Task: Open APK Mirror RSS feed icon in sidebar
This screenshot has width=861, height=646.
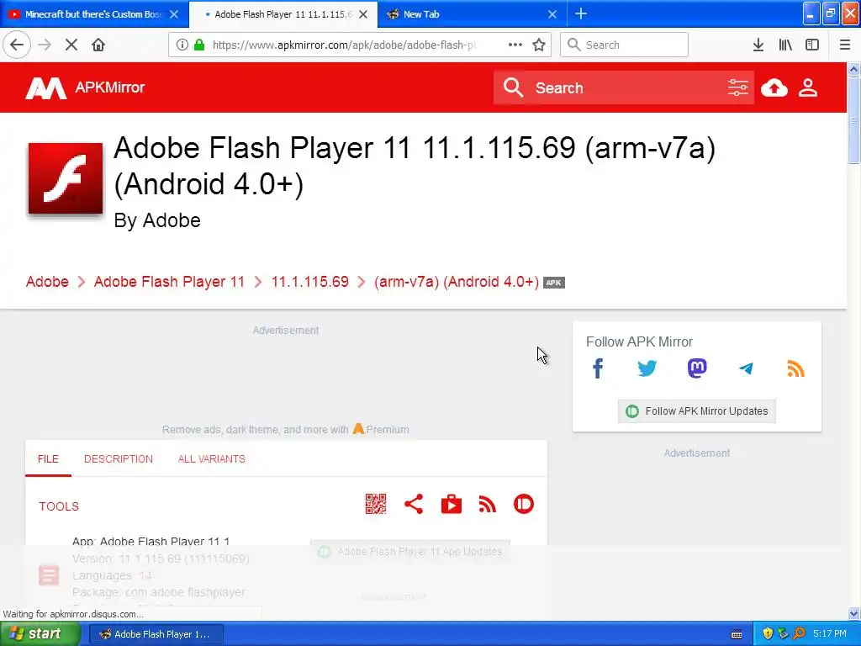Action: pos(795,368)
